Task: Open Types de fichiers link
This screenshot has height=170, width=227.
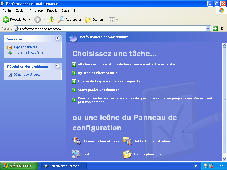Action: click(25, 47)
